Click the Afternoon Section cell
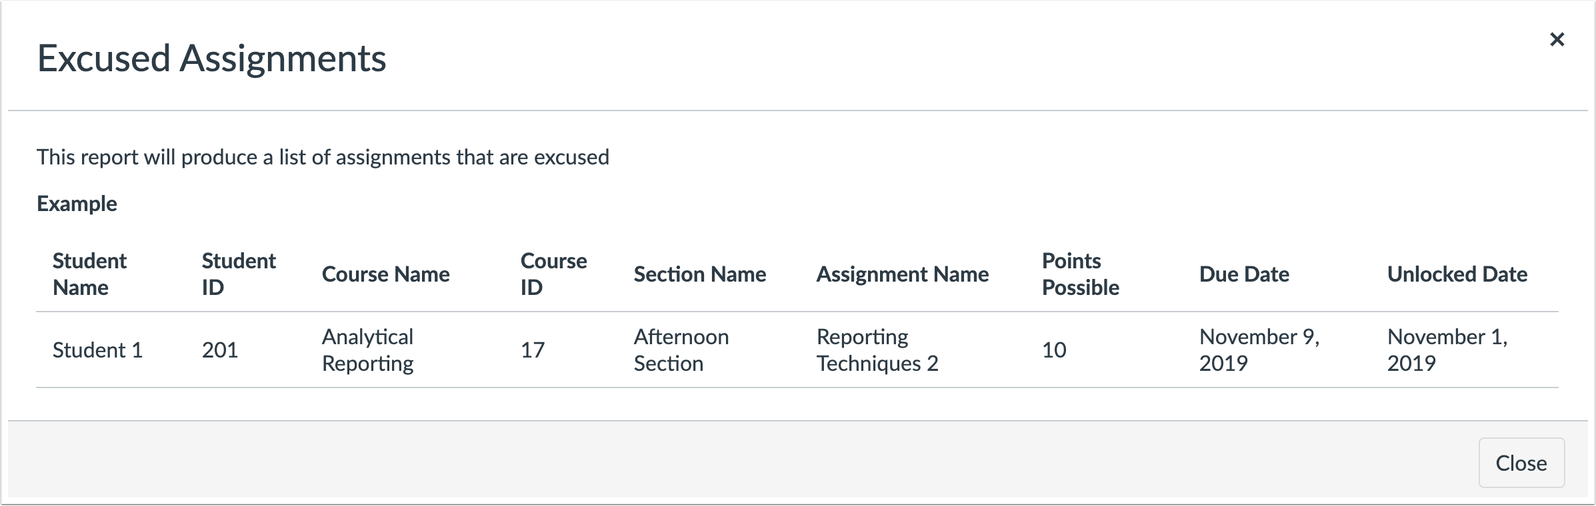Image resolution: width=1596 pixels, height=506 pixels. (x=681, y=350)
